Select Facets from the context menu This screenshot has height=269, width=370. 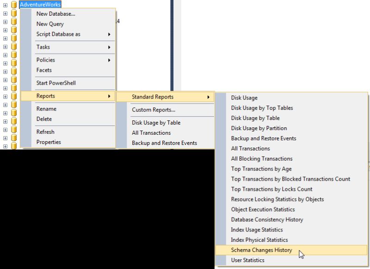pos(44,69)
